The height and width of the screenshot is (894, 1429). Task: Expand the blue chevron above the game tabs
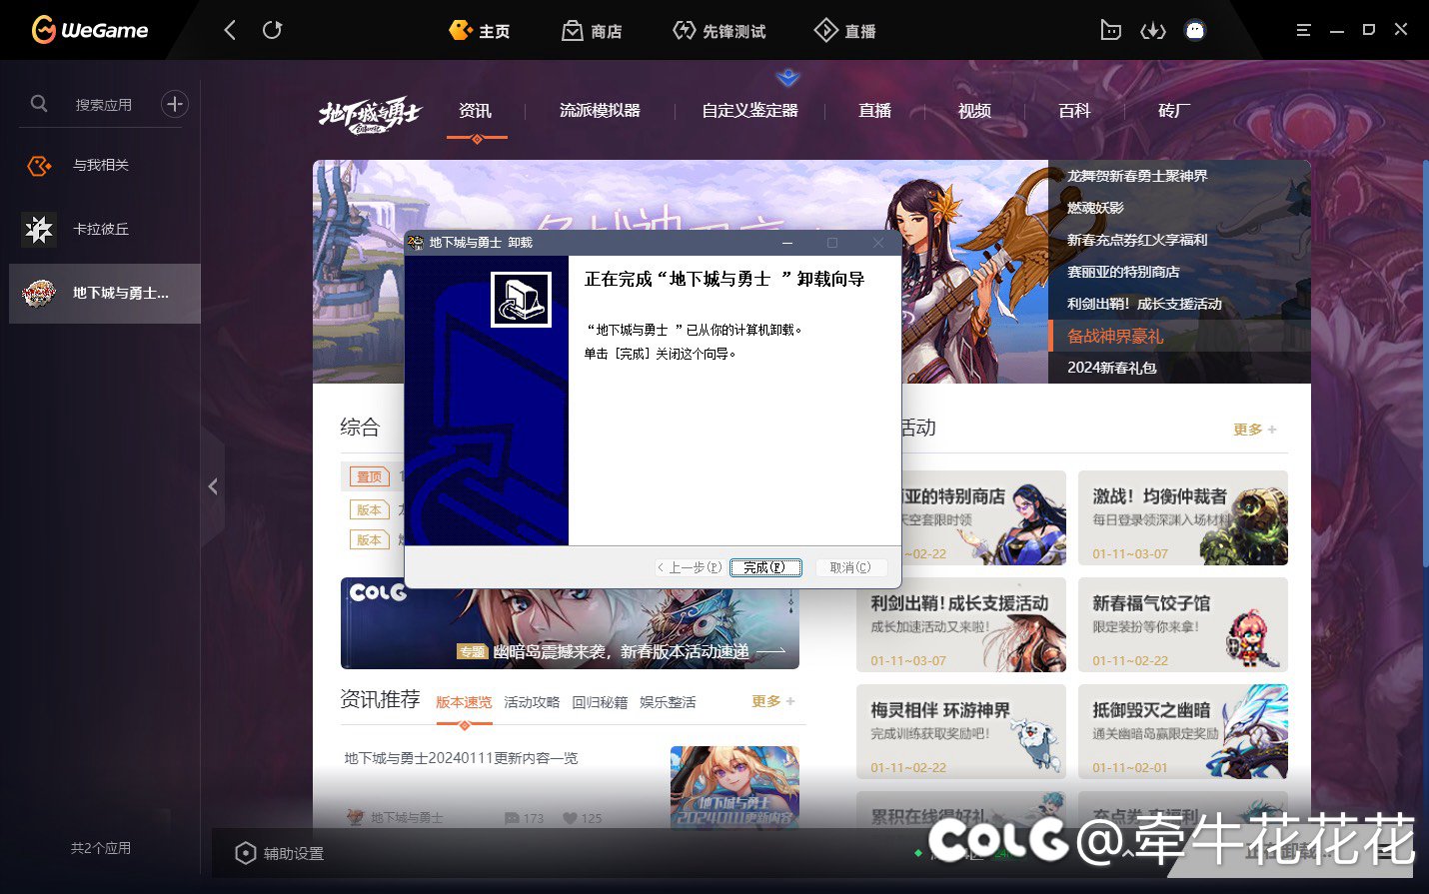click(787, 76)
